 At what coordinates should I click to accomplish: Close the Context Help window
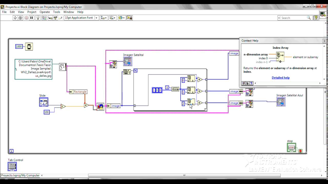[324, 41]
